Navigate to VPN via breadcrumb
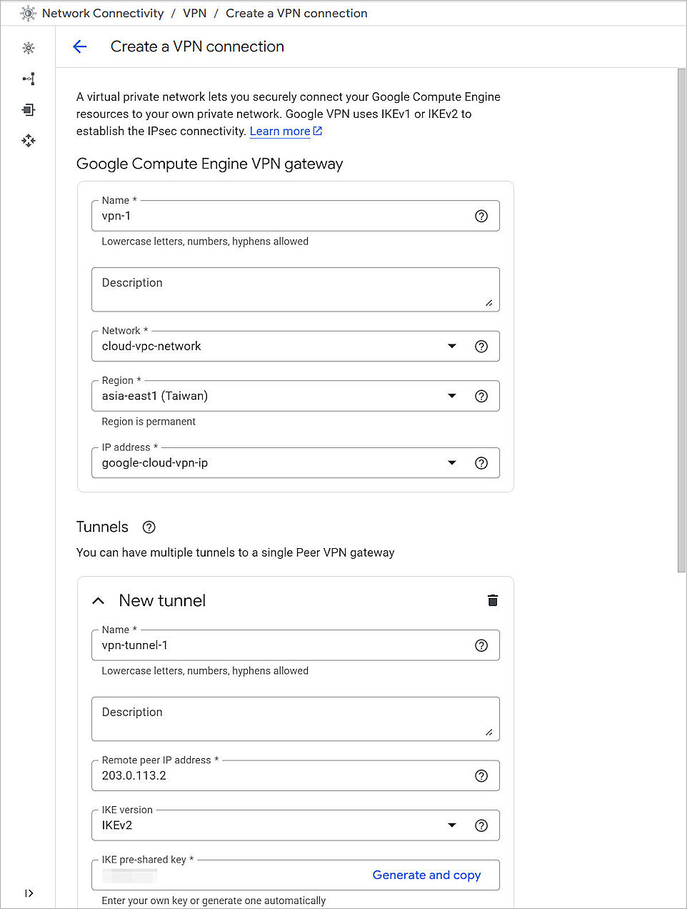This screenshot has width=687, height=909. tap(194, 13)
